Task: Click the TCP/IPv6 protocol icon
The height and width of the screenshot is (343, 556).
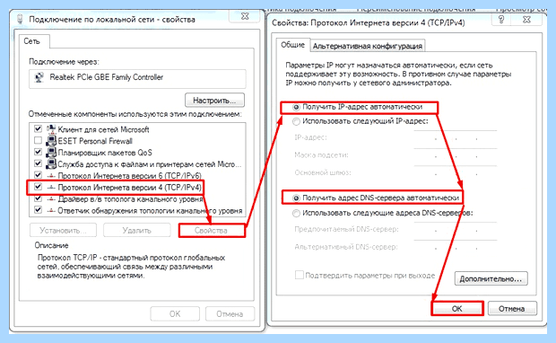Action: [x=51, y=175]
